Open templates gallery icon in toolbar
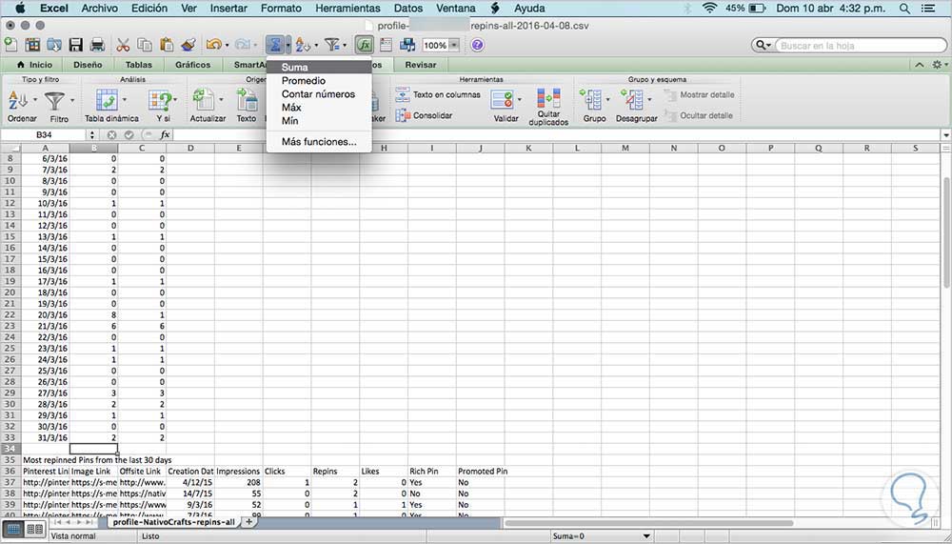The width and height of the screenshot is (952, 544). point(32,45)
